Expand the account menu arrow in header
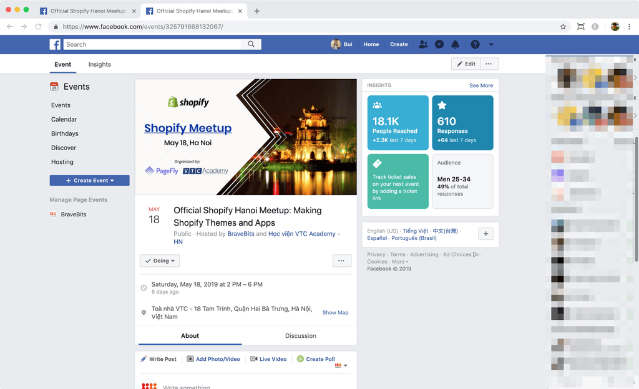 click(491, 44)
